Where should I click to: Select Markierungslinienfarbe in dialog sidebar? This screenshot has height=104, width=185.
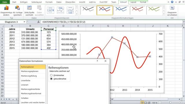tap(33, 89)
